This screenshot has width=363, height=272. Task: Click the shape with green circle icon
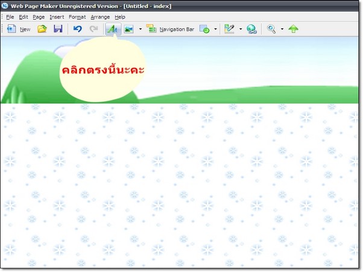pyautogui.click(x=204, y=29)
